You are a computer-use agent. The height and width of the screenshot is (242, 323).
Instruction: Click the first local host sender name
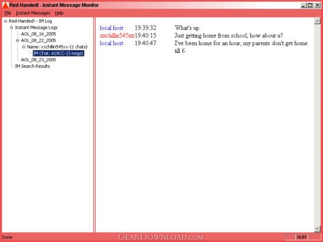(x=112, y=28)
